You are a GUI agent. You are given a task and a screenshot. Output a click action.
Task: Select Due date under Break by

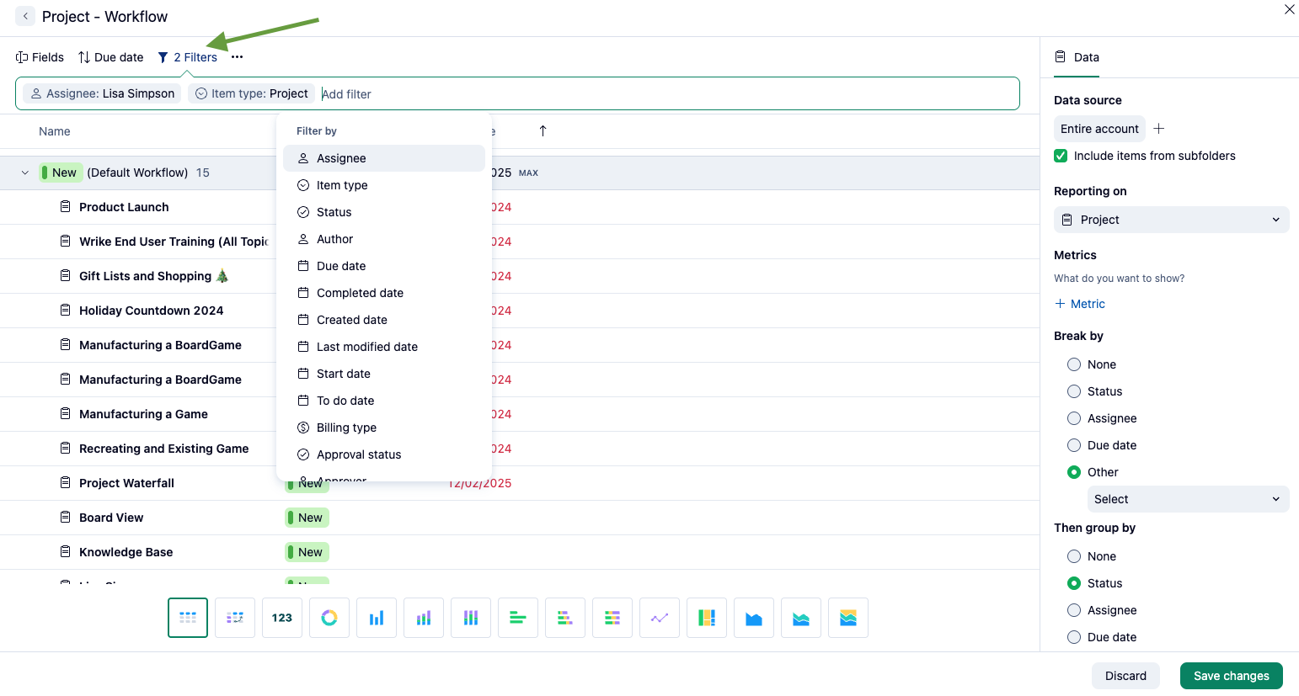[1074, 445]
